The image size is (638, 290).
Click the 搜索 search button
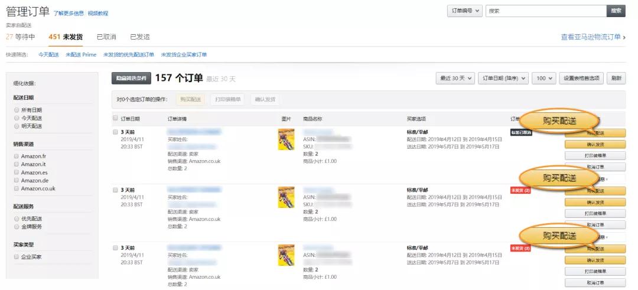tap(616, 11)
